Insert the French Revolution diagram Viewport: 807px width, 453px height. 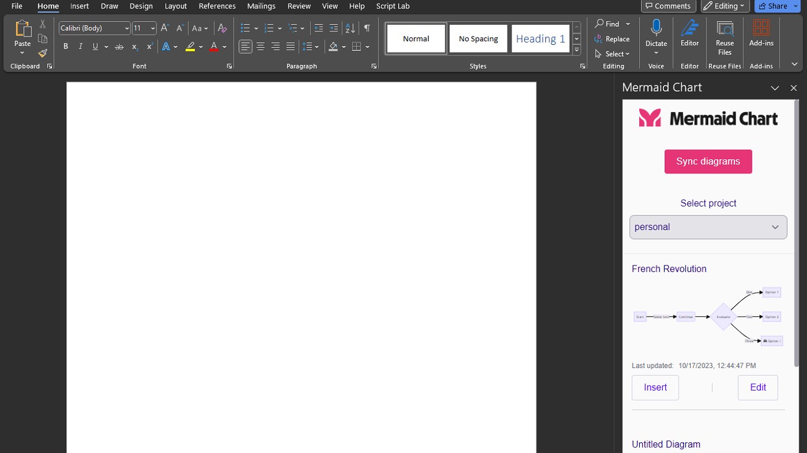[655, 388]
